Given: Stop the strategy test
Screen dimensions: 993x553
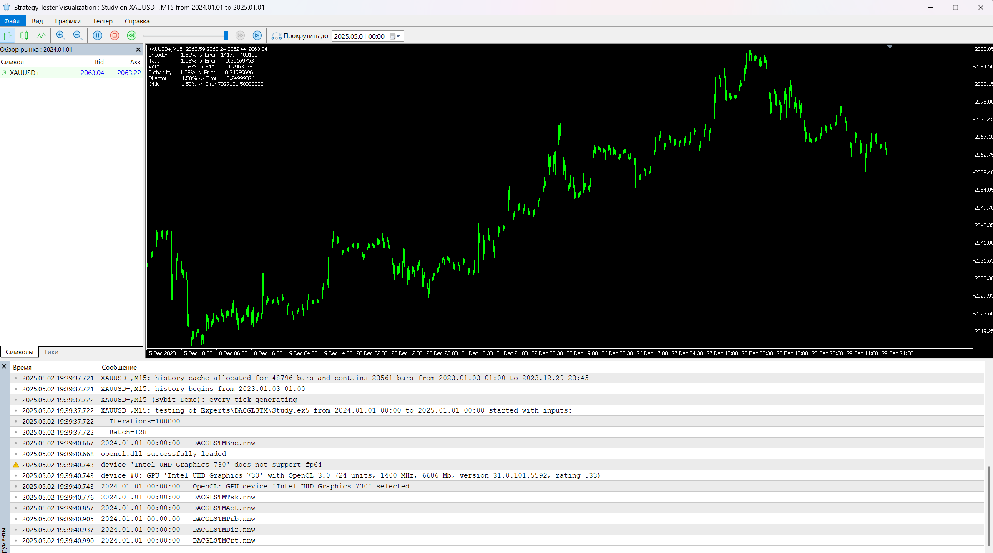Looking at the screenshot, I should (x=115, y=35).
